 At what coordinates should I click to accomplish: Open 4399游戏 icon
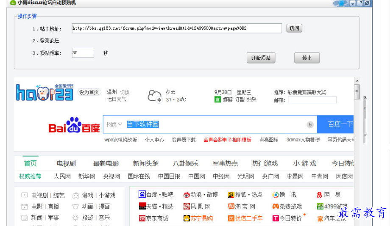pos(320,207)
